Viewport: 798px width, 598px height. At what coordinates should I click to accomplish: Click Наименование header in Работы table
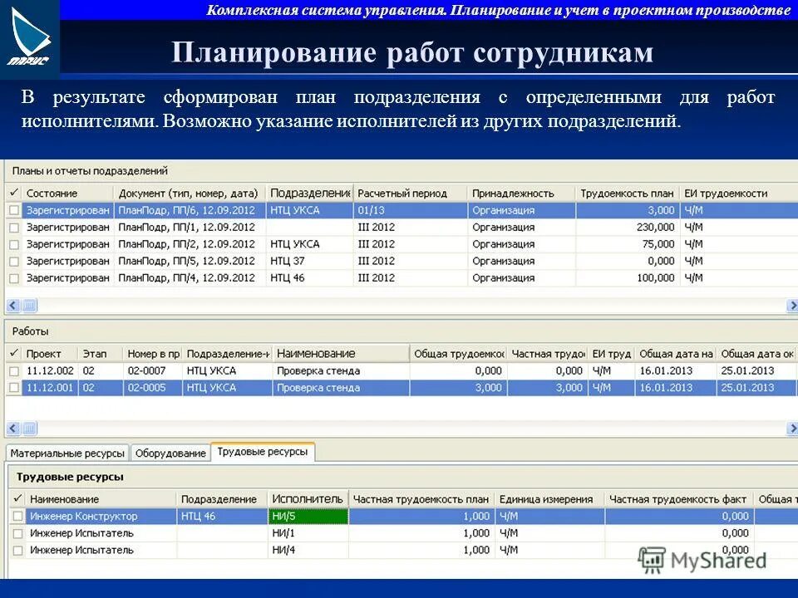click(341, 354)
